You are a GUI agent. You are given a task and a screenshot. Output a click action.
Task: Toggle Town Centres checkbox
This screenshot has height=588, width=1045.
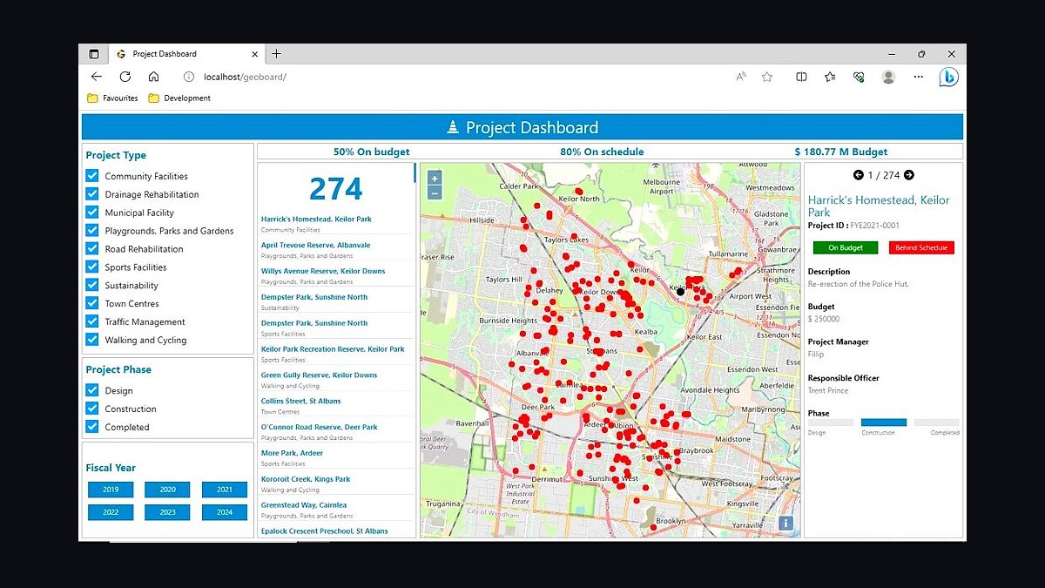click(x=92, y=303)
